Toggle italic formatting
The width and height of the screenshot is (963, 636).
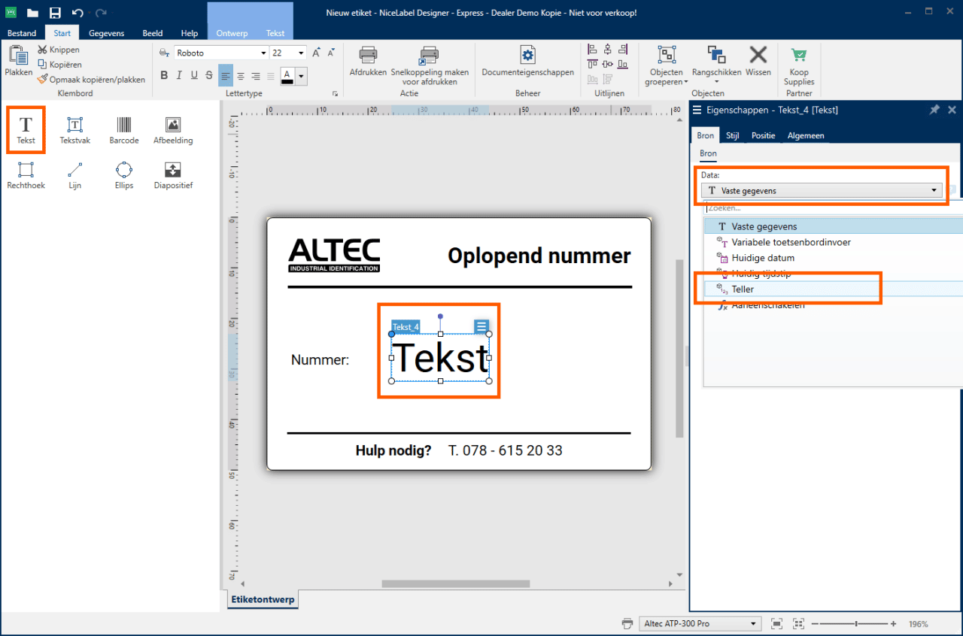[x=179, y=75]
